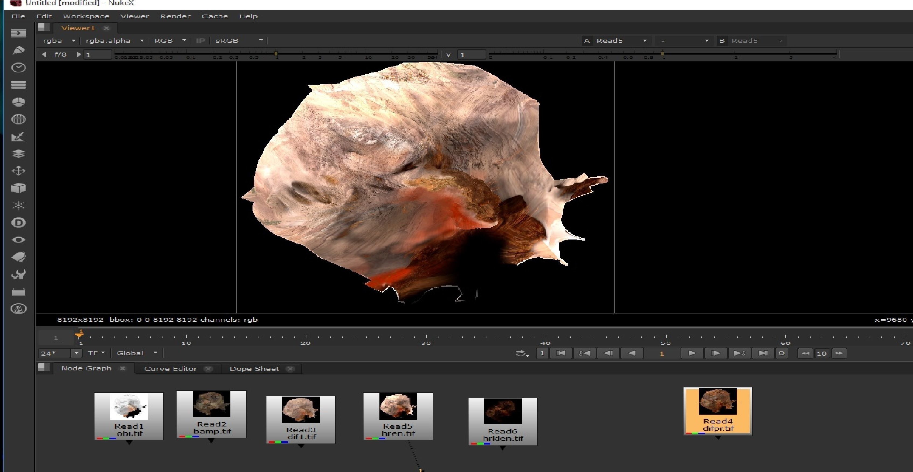Open the Views eye icon menu

(18, 240)
